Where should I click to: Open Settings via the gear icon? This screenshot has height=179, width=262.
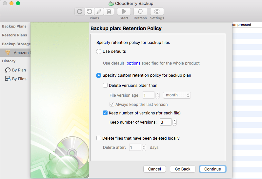coord(157,11)
